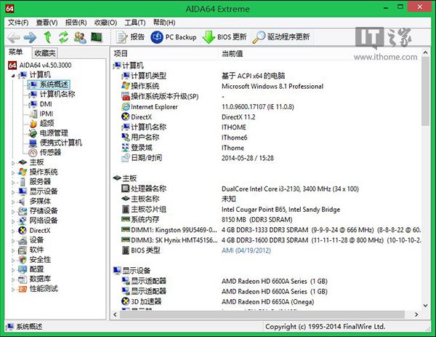The height and width of the screenshot is (337, 436).
Task: Select the 主板芯片组 row
Action: 267,210
